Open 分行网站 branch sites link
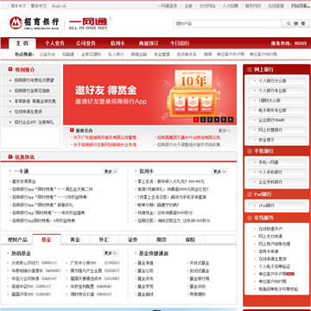This screenshot has height=311, width=311. pyautogui.click(x=207, y=6)
